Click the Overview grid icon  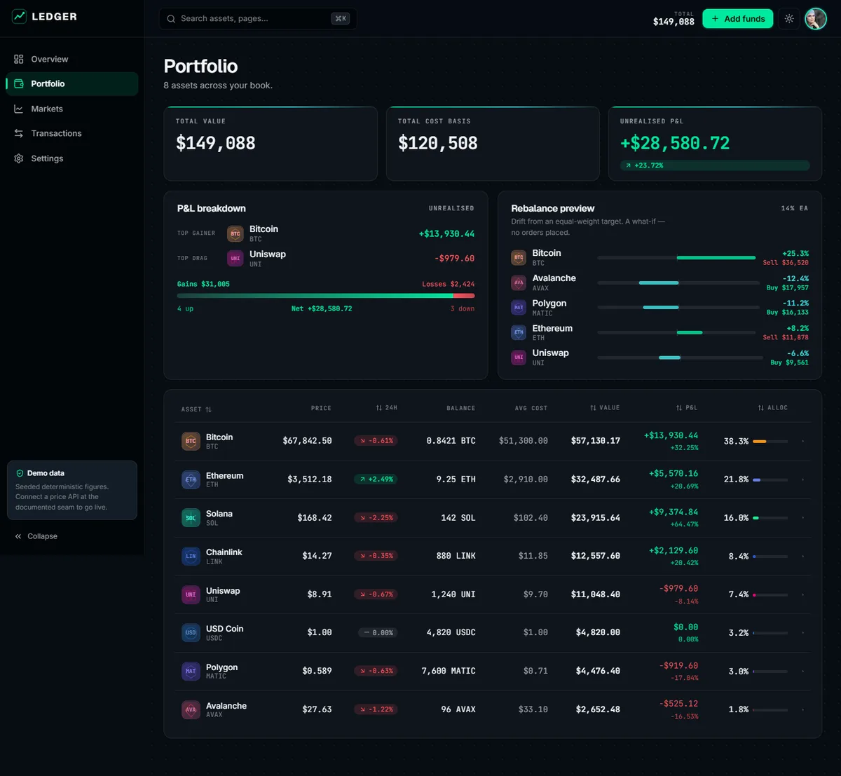tap(19, 59)
